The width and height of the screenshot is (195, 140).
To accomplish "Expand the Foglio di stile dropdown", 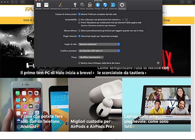I will click(99, 44).
